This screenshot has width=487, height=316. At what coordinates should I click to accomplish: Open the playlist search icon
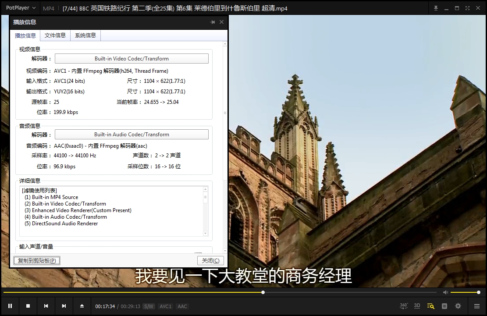430,306
